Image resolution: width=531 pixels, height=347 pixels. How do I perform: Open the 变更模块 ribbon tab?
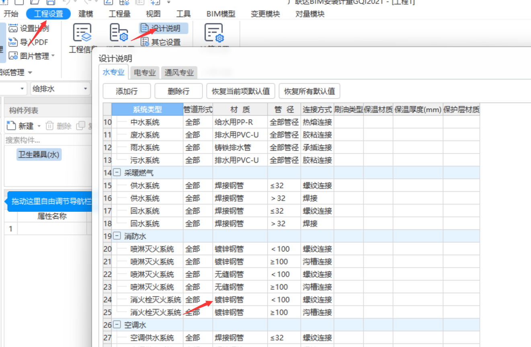[265, 14]
